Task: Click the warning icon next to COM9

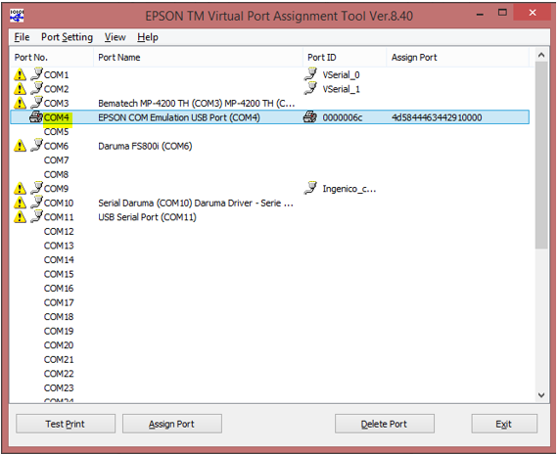Action: tap(20, 188)
